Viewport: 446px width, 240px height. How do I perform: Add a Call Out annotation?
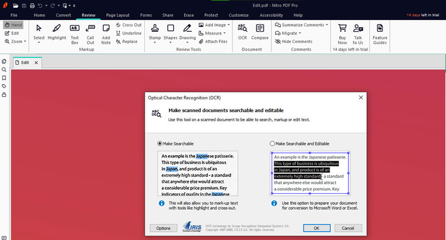tap(90, 34)
